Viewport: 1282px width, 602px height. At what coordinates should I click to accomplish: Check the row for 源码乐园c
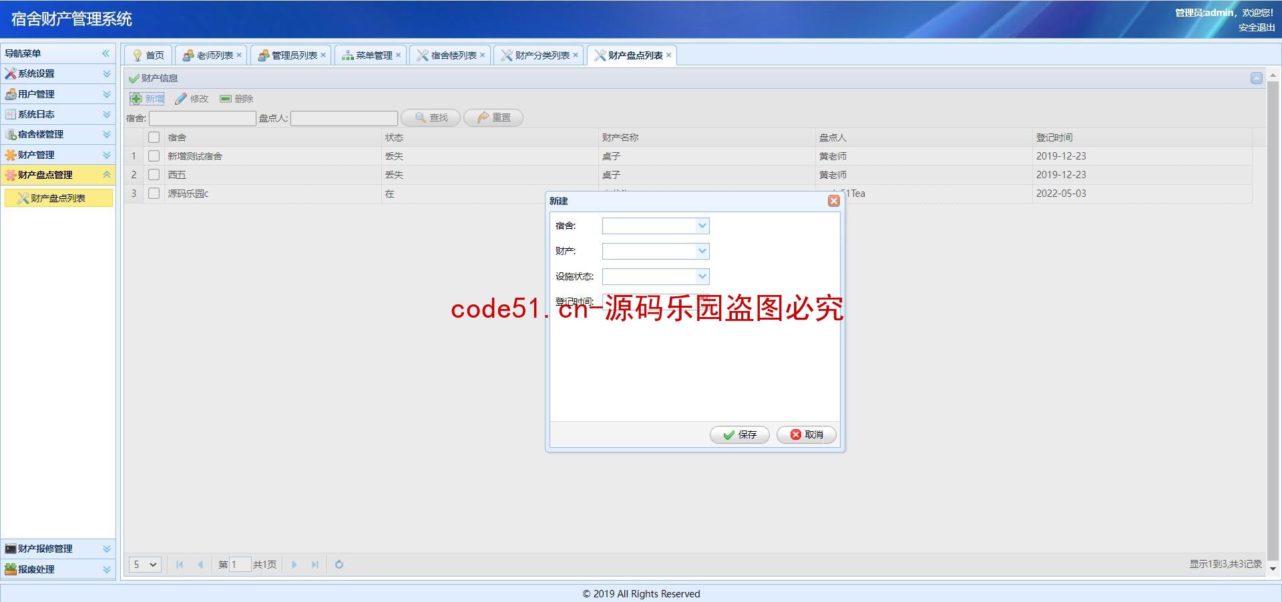pyautogui.click(x=154, y=194)
